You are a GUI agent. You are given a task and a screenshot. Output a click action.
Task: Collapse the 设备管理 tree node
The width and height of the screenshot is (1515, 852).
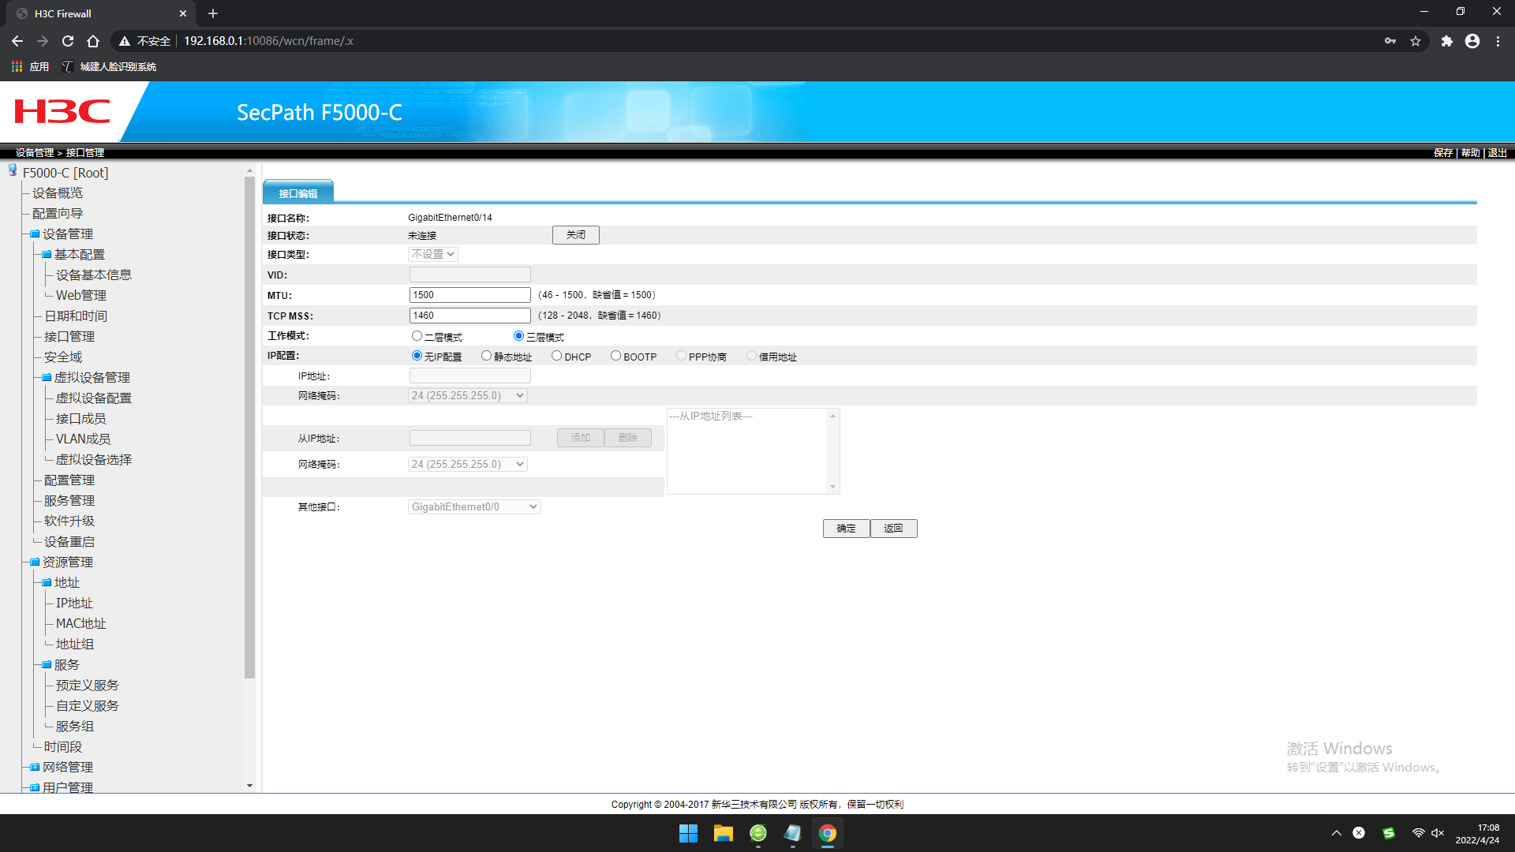coord(35,234)
